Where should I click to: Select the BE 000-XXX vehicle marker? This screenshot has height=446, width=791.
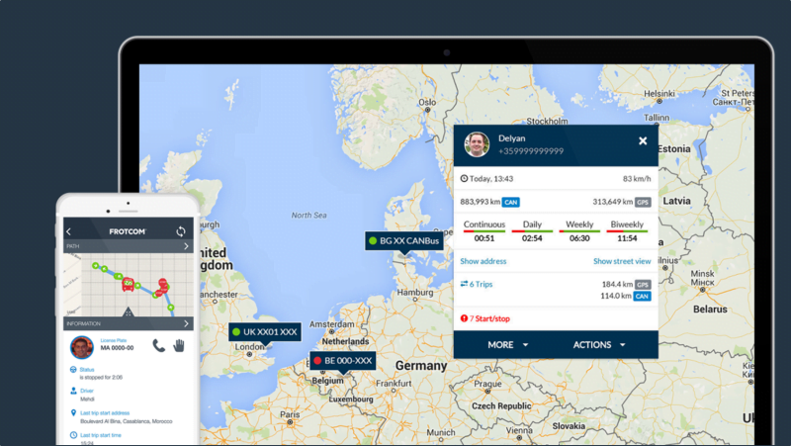pos(342,362)
